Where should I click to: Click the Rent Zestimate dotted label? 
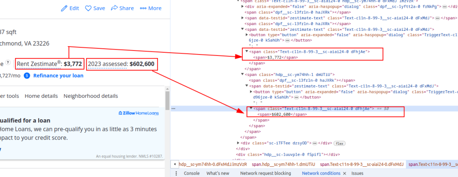click(39, 63)
